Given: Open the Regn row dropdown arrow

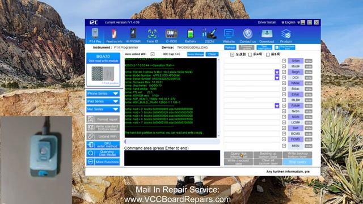Looking at the screenshot, I should tap(277, 72).
